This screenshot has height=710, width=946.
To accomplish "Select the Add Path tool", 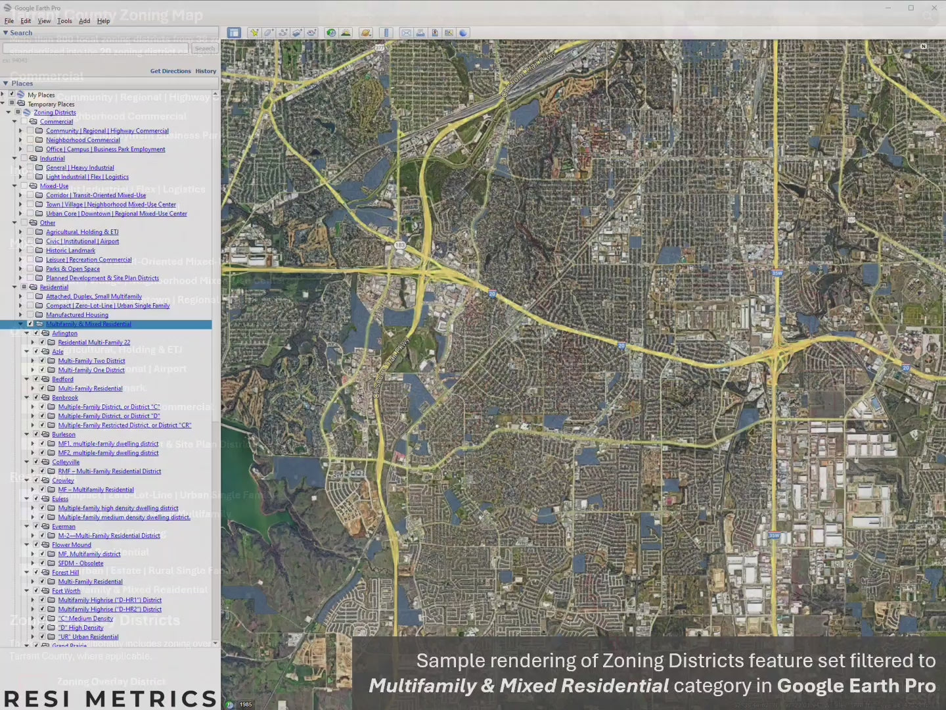I will click(x=282, y=33).
